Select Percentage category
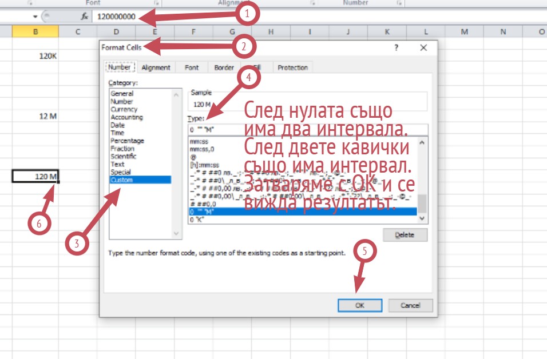Image resolution: width=547 pixels, height=359 pixels. click(127, 141)
